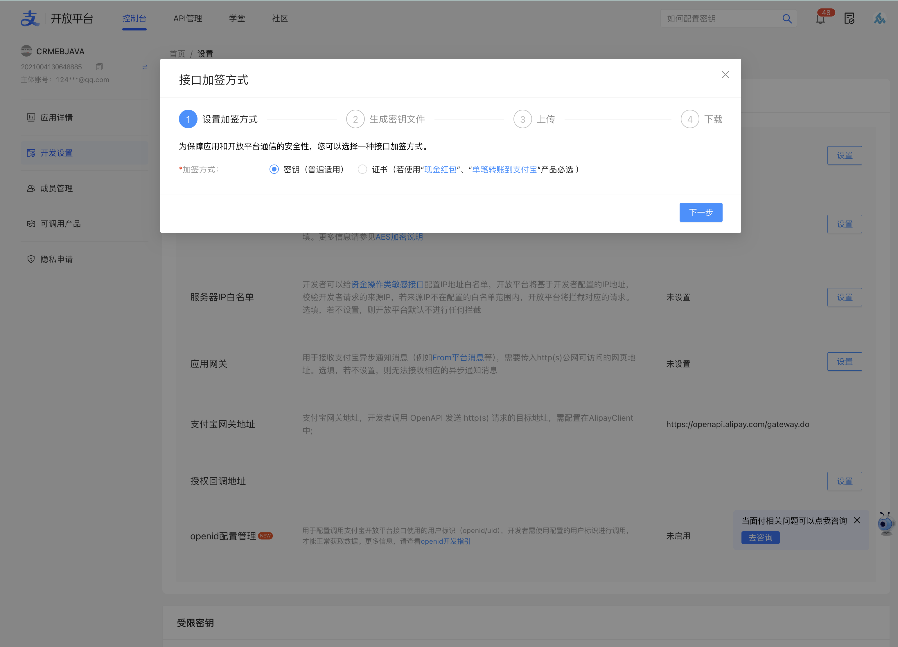Open the 应用详情 sidebar item
The width and height of the screenshot is (898, 647).
click(x=57, y=118)
